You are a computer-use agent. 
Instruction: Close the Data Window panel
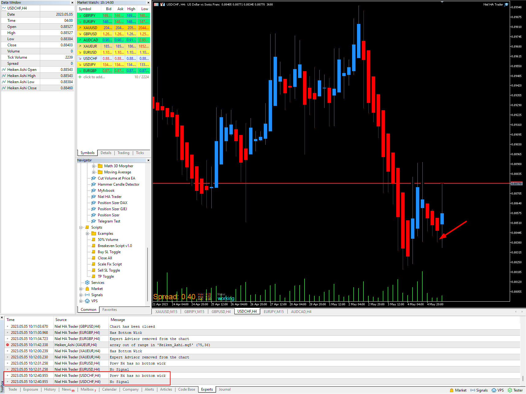72,2
